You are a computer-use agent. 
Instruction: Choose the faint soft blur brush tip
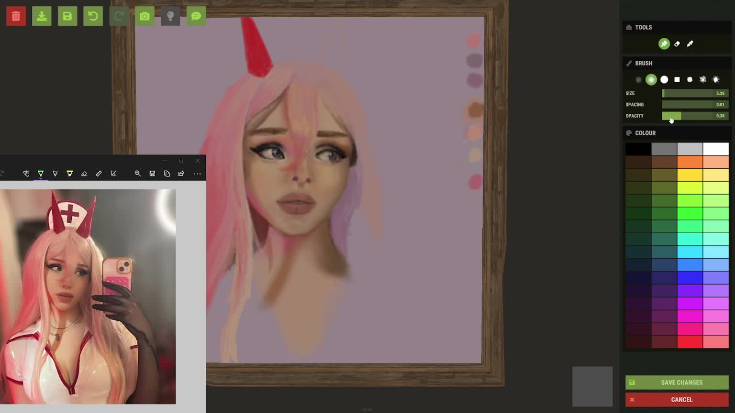pos(638,80)
